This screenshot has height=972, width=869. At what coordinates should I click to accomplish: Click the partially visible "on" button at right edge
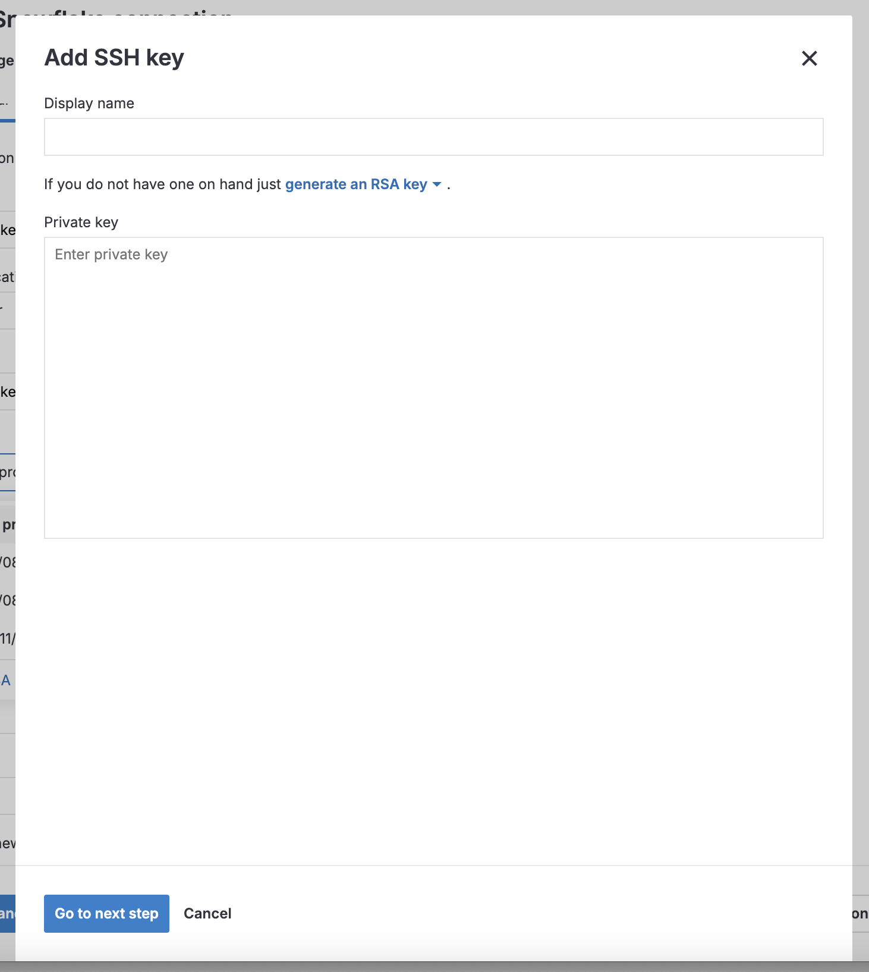tap(860, 913)
